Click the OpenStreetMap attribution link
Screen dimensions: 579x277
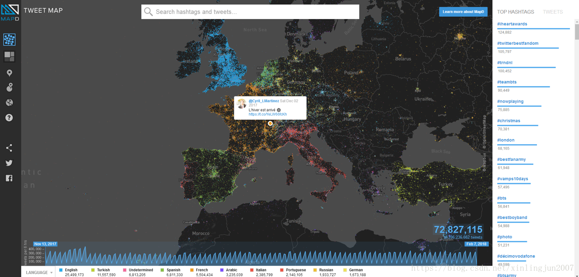tap(484, 132)
